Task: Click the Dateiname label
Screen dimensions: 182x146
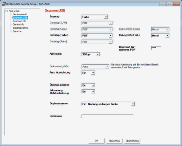Action: tap(56, 116)
